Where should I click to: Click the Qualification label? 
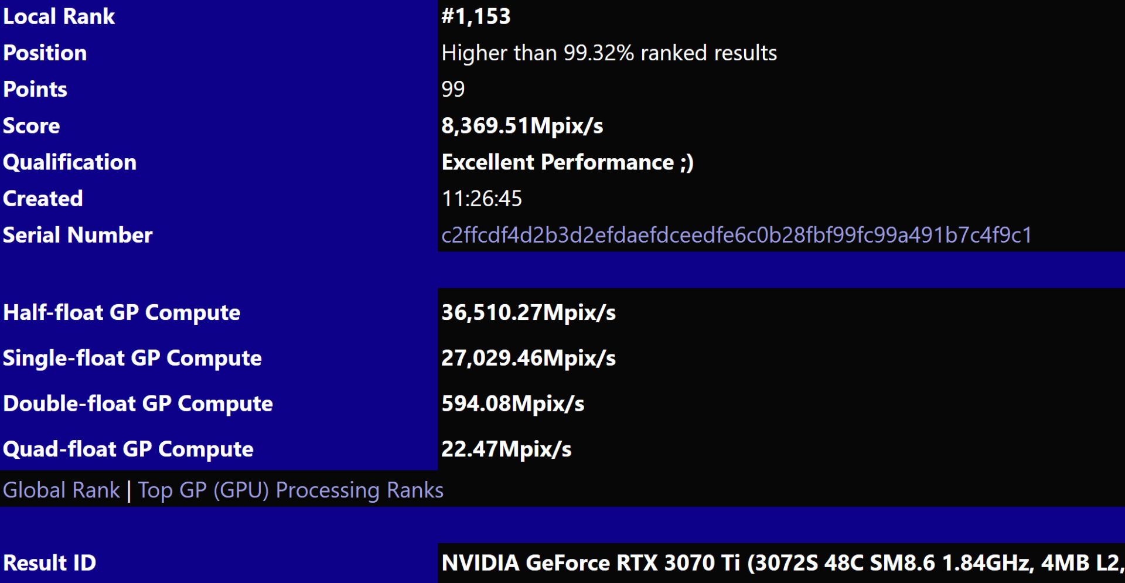tap(69, 162)
